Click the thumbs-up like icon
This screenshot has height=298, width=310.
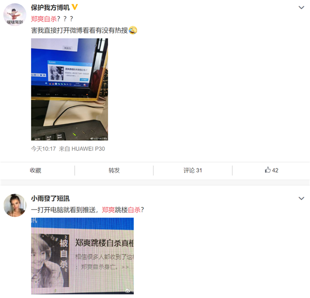[x=268, y=170]
